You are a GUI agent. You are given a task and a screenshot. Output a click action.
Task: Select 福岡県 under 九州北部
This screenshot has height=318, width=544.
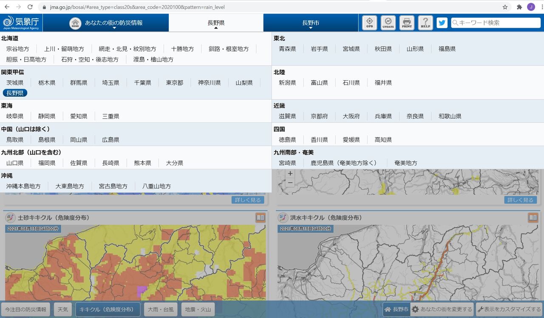pos(47,163)
